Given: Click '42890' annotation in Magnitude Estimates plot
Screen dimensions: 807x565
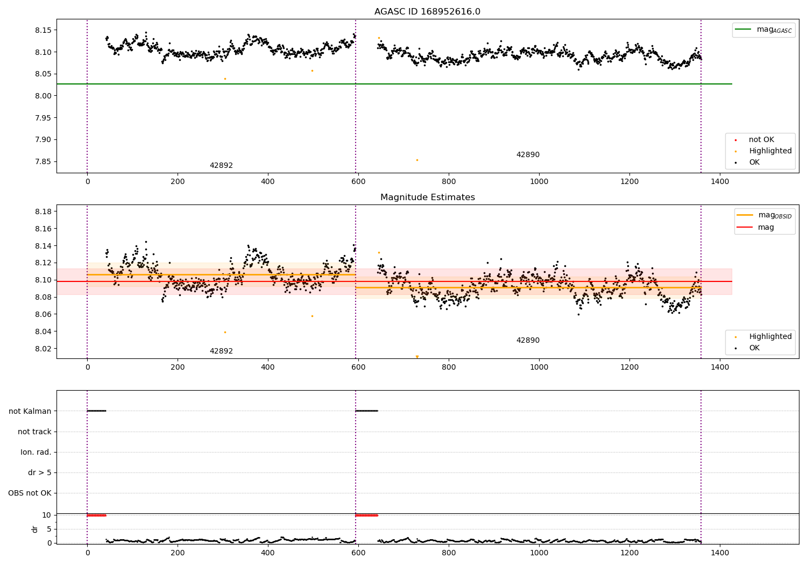Looking at the screenshot, I should pyautogui.click(x=528, y=341).
